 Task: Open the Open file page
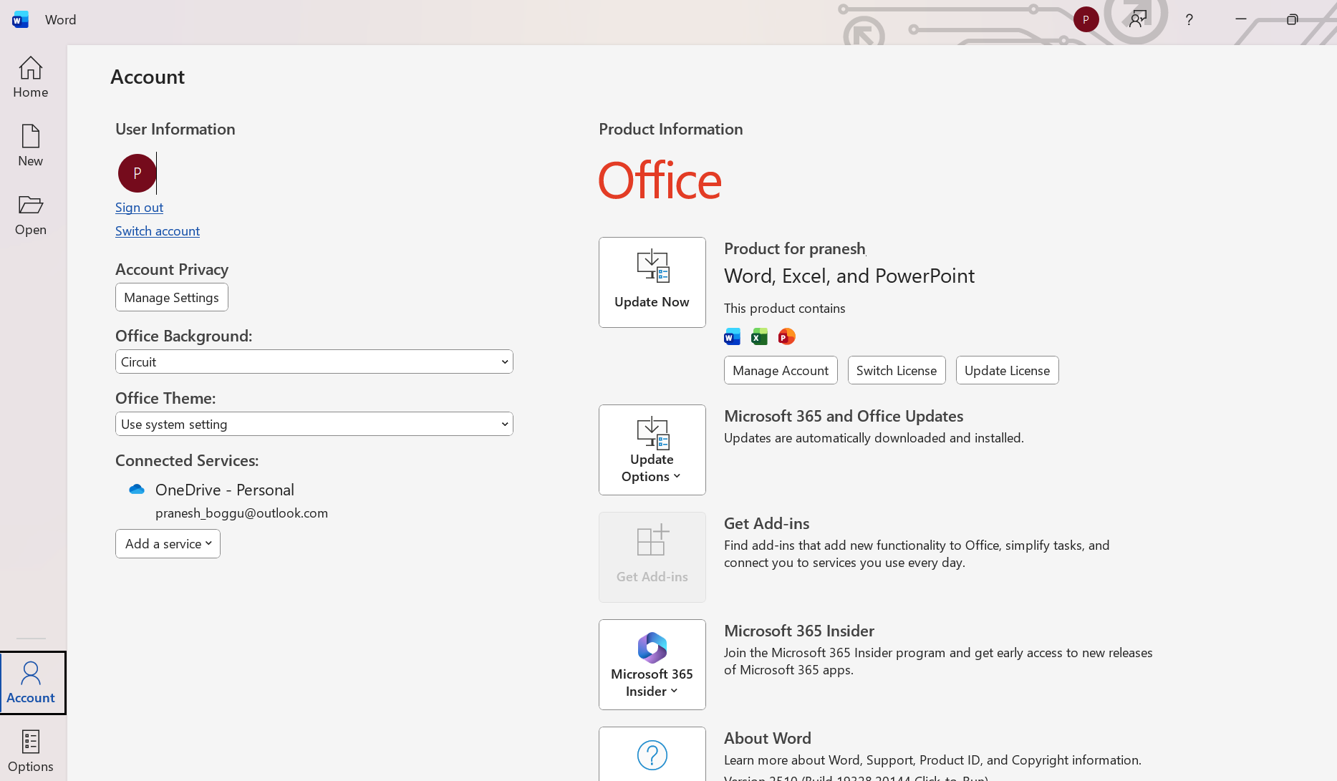[x=31, y=215]
